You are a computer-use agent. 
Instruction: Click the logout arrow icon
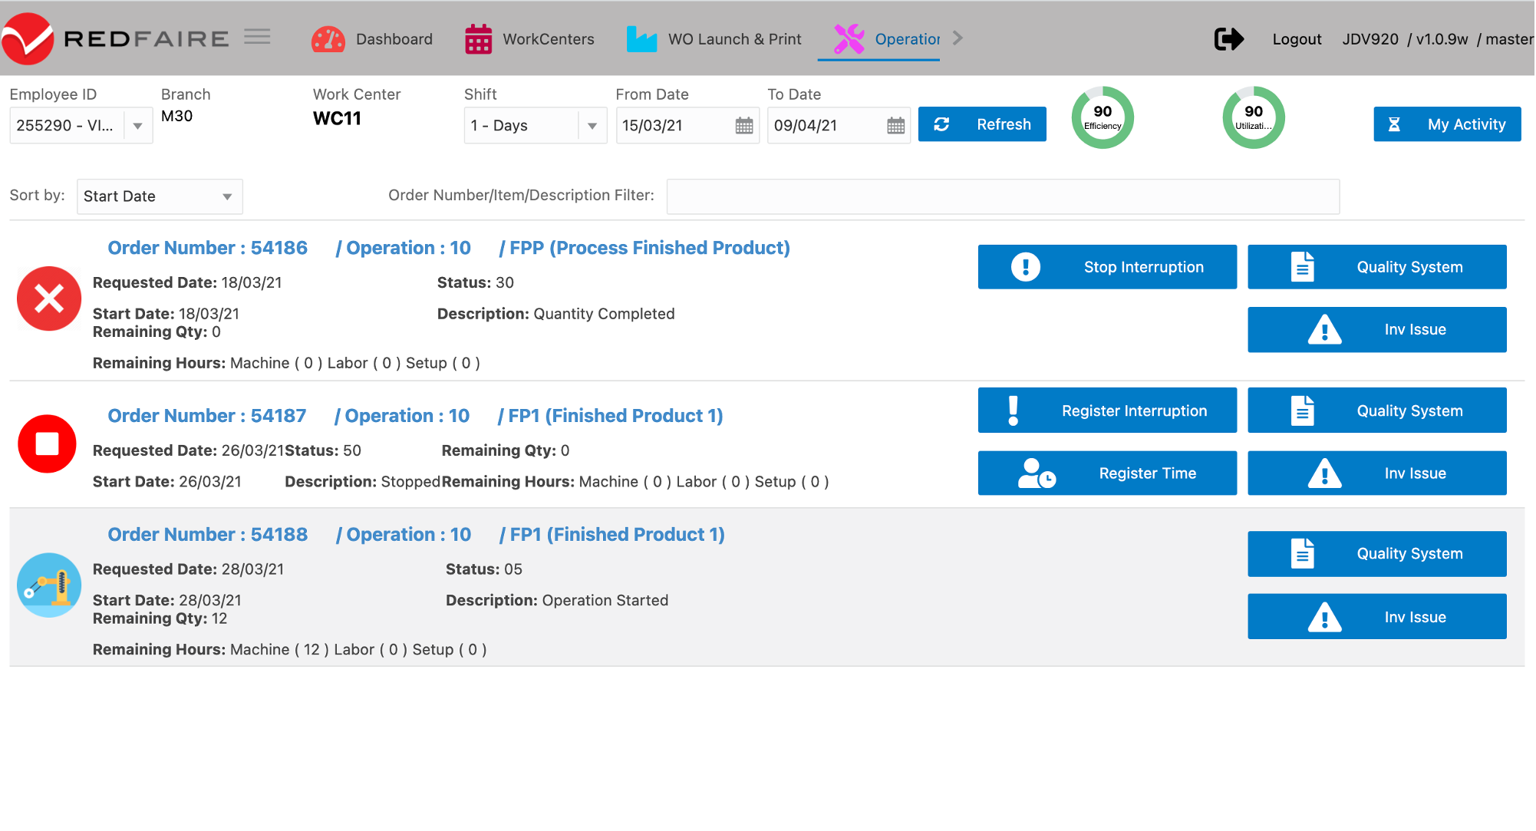pyautogui.click(x=1228, y=39)
